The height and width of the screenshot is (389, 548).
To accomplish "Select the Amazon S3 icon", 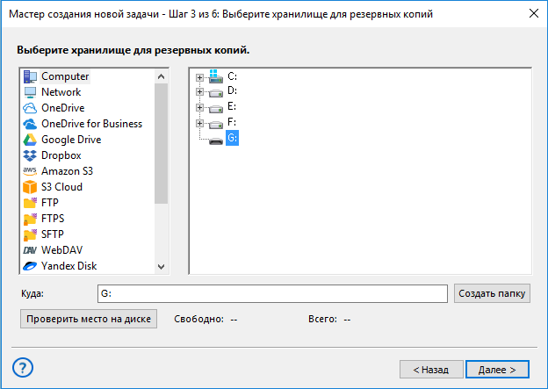I will tap(31, 171).
